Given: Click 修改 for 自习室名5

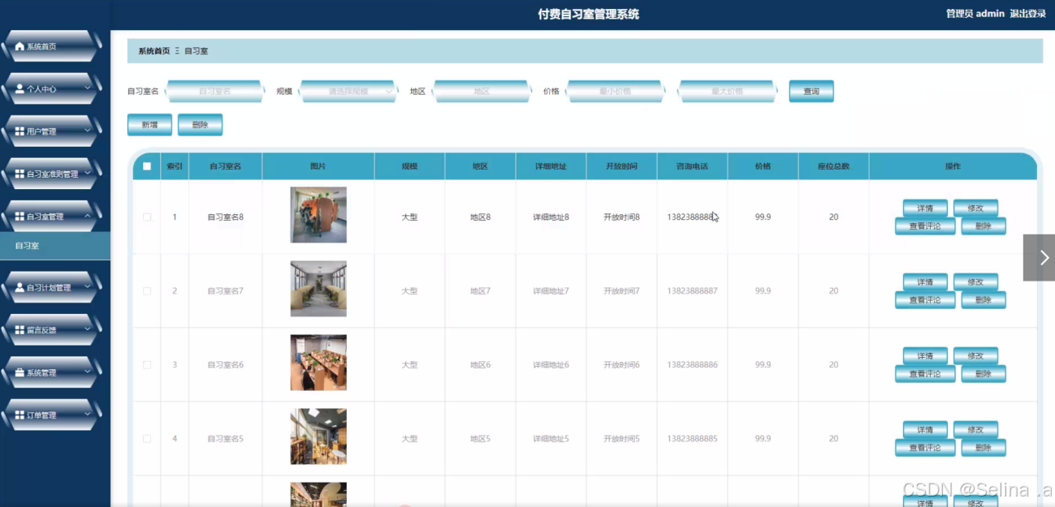Looking at the screenshot, I should pyautogui.click(x=975, y=430).
